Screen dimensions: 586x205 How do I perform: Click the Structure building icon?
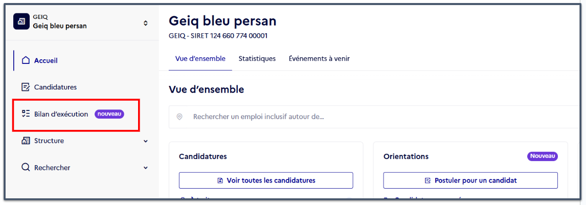(x=26, y=141)
